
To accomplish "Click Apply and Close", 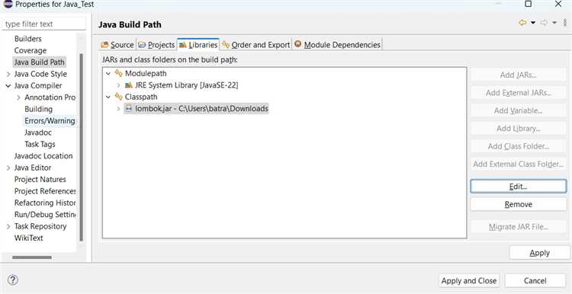I will (x=469, y=280).
